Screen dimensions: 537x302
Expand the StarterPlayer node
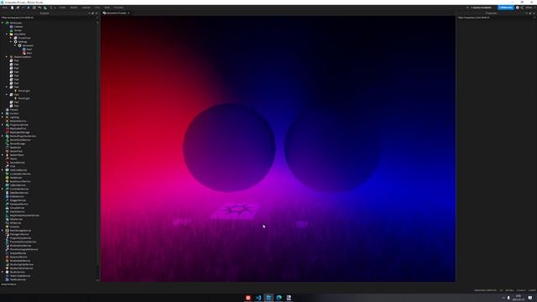pos(3,154)
